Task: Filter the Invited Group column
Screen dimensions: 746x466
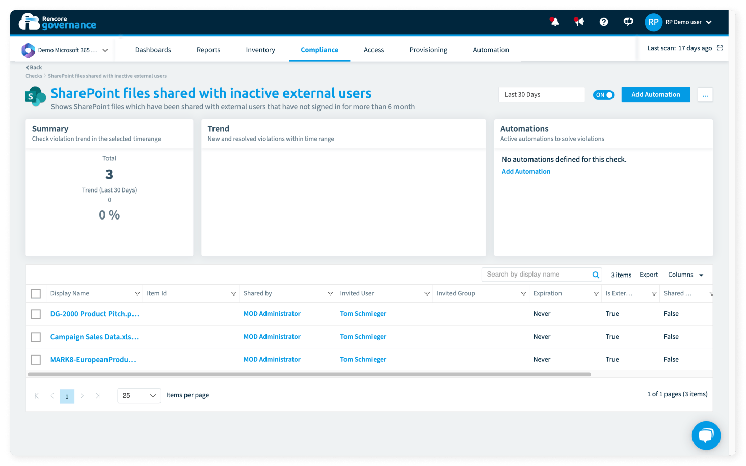Action: [523, 294]
